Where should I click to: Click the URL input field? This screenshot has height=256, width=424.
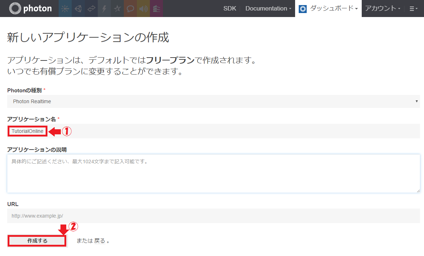point(213,216)
